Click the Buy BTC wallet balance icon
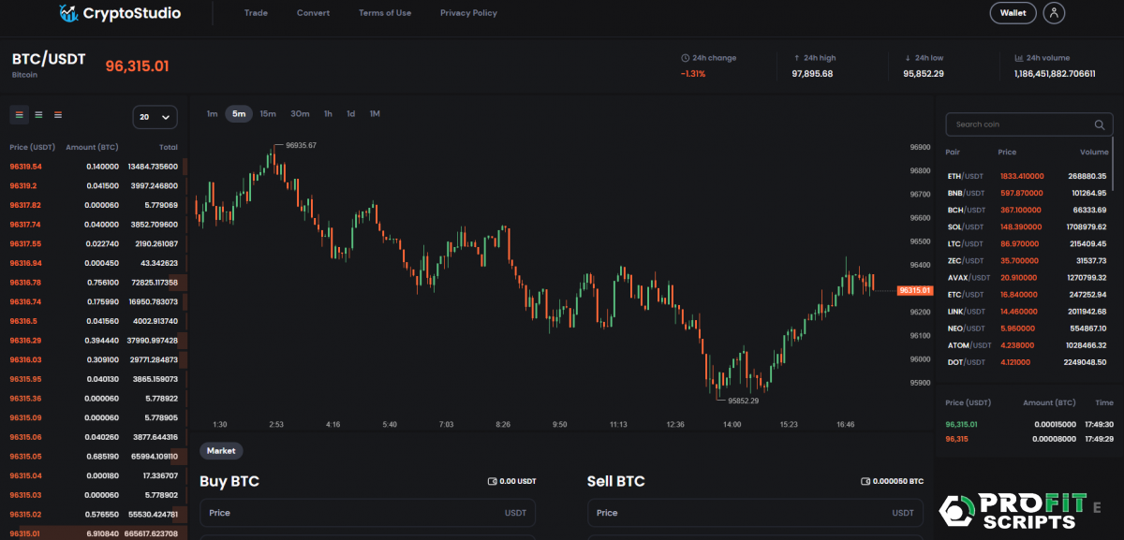 (x=493, y=481)
